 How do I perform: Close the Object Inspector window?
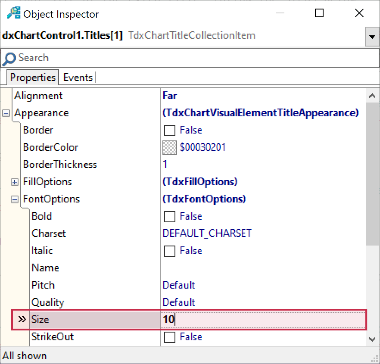359,13
